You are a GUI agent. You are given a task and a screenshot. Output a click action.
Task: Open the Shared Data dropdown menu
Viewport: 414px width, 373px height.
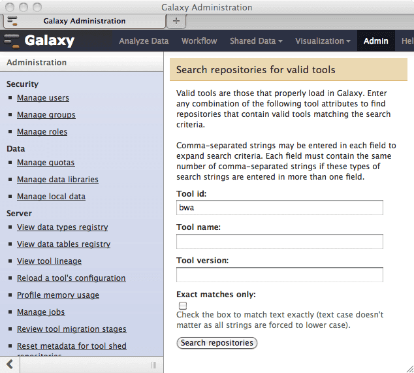(256, 41)
